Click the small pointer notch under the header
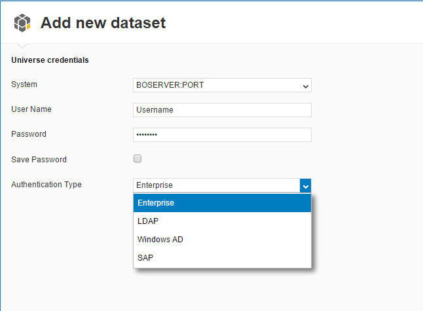This screenshot has width=423, height=311. pos(22,46)
